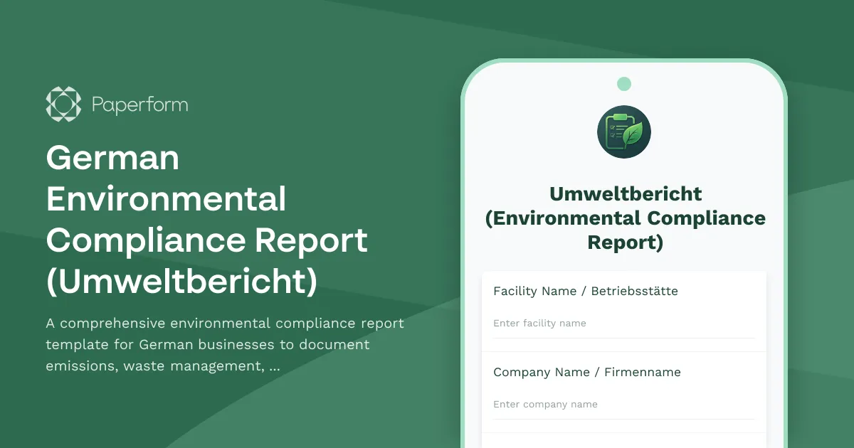Click the Company Name / Firmennamen label
The width and height of the screenshot is (854, 448).
(587, 372)
